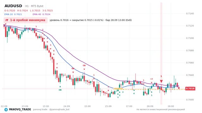Select the red ×2 marker
Image resolution: width=202 pixels, height=113 pixels.
(151, 79)
